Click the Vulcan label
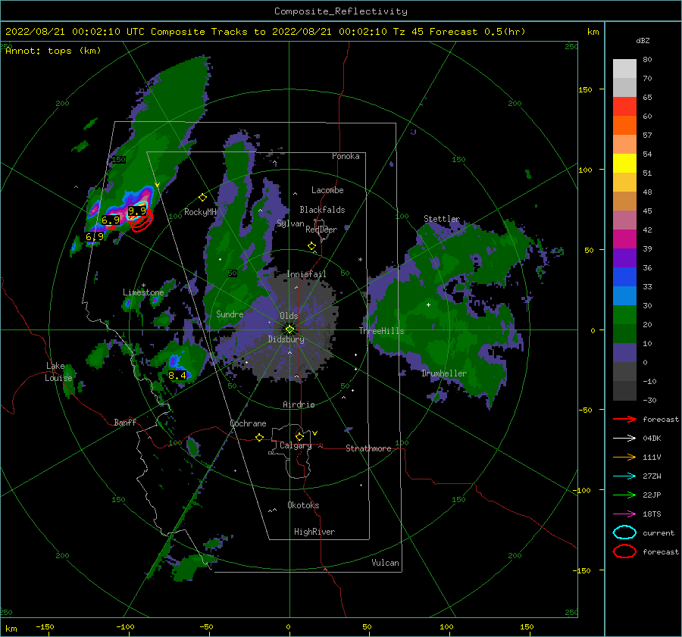Screen dimensions: 682x637 [x=386, y=563]
